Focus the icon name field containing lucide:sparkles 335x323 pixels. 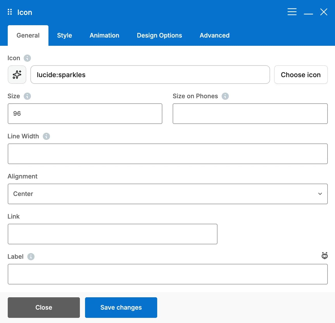(x=150, y=75)
